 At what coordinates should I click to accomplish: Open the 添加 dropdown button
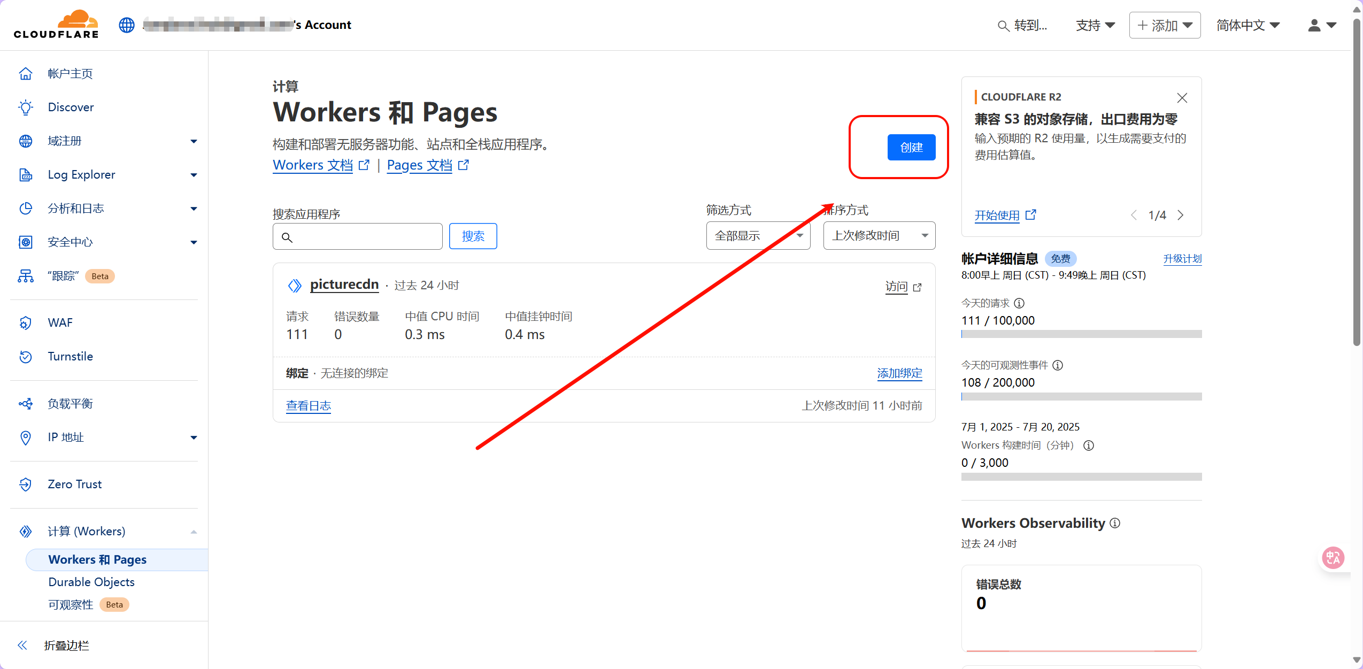click(x=1165, y=25)
